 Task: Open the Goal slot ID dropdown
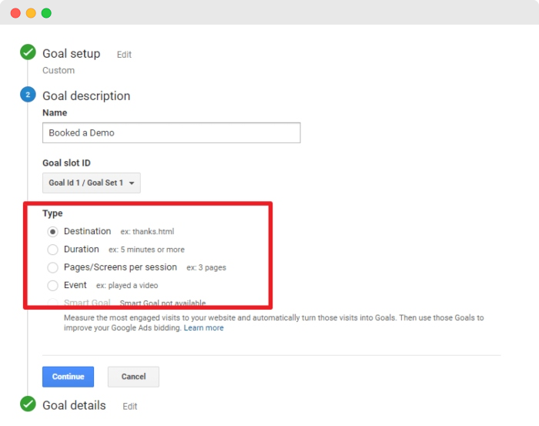point(92,183)
